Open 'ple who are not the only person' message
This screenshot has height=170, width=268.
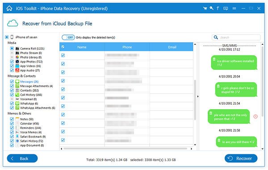(229, 117)
